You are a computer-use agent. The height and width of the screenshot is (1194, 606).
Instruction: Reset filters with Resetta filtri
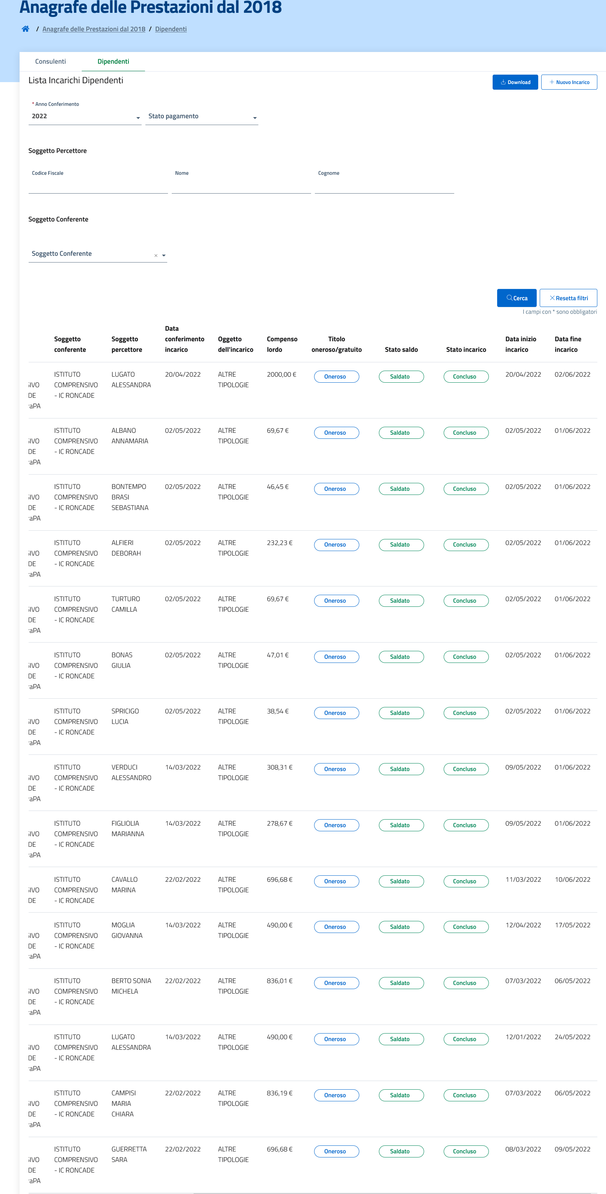(568, 298)
